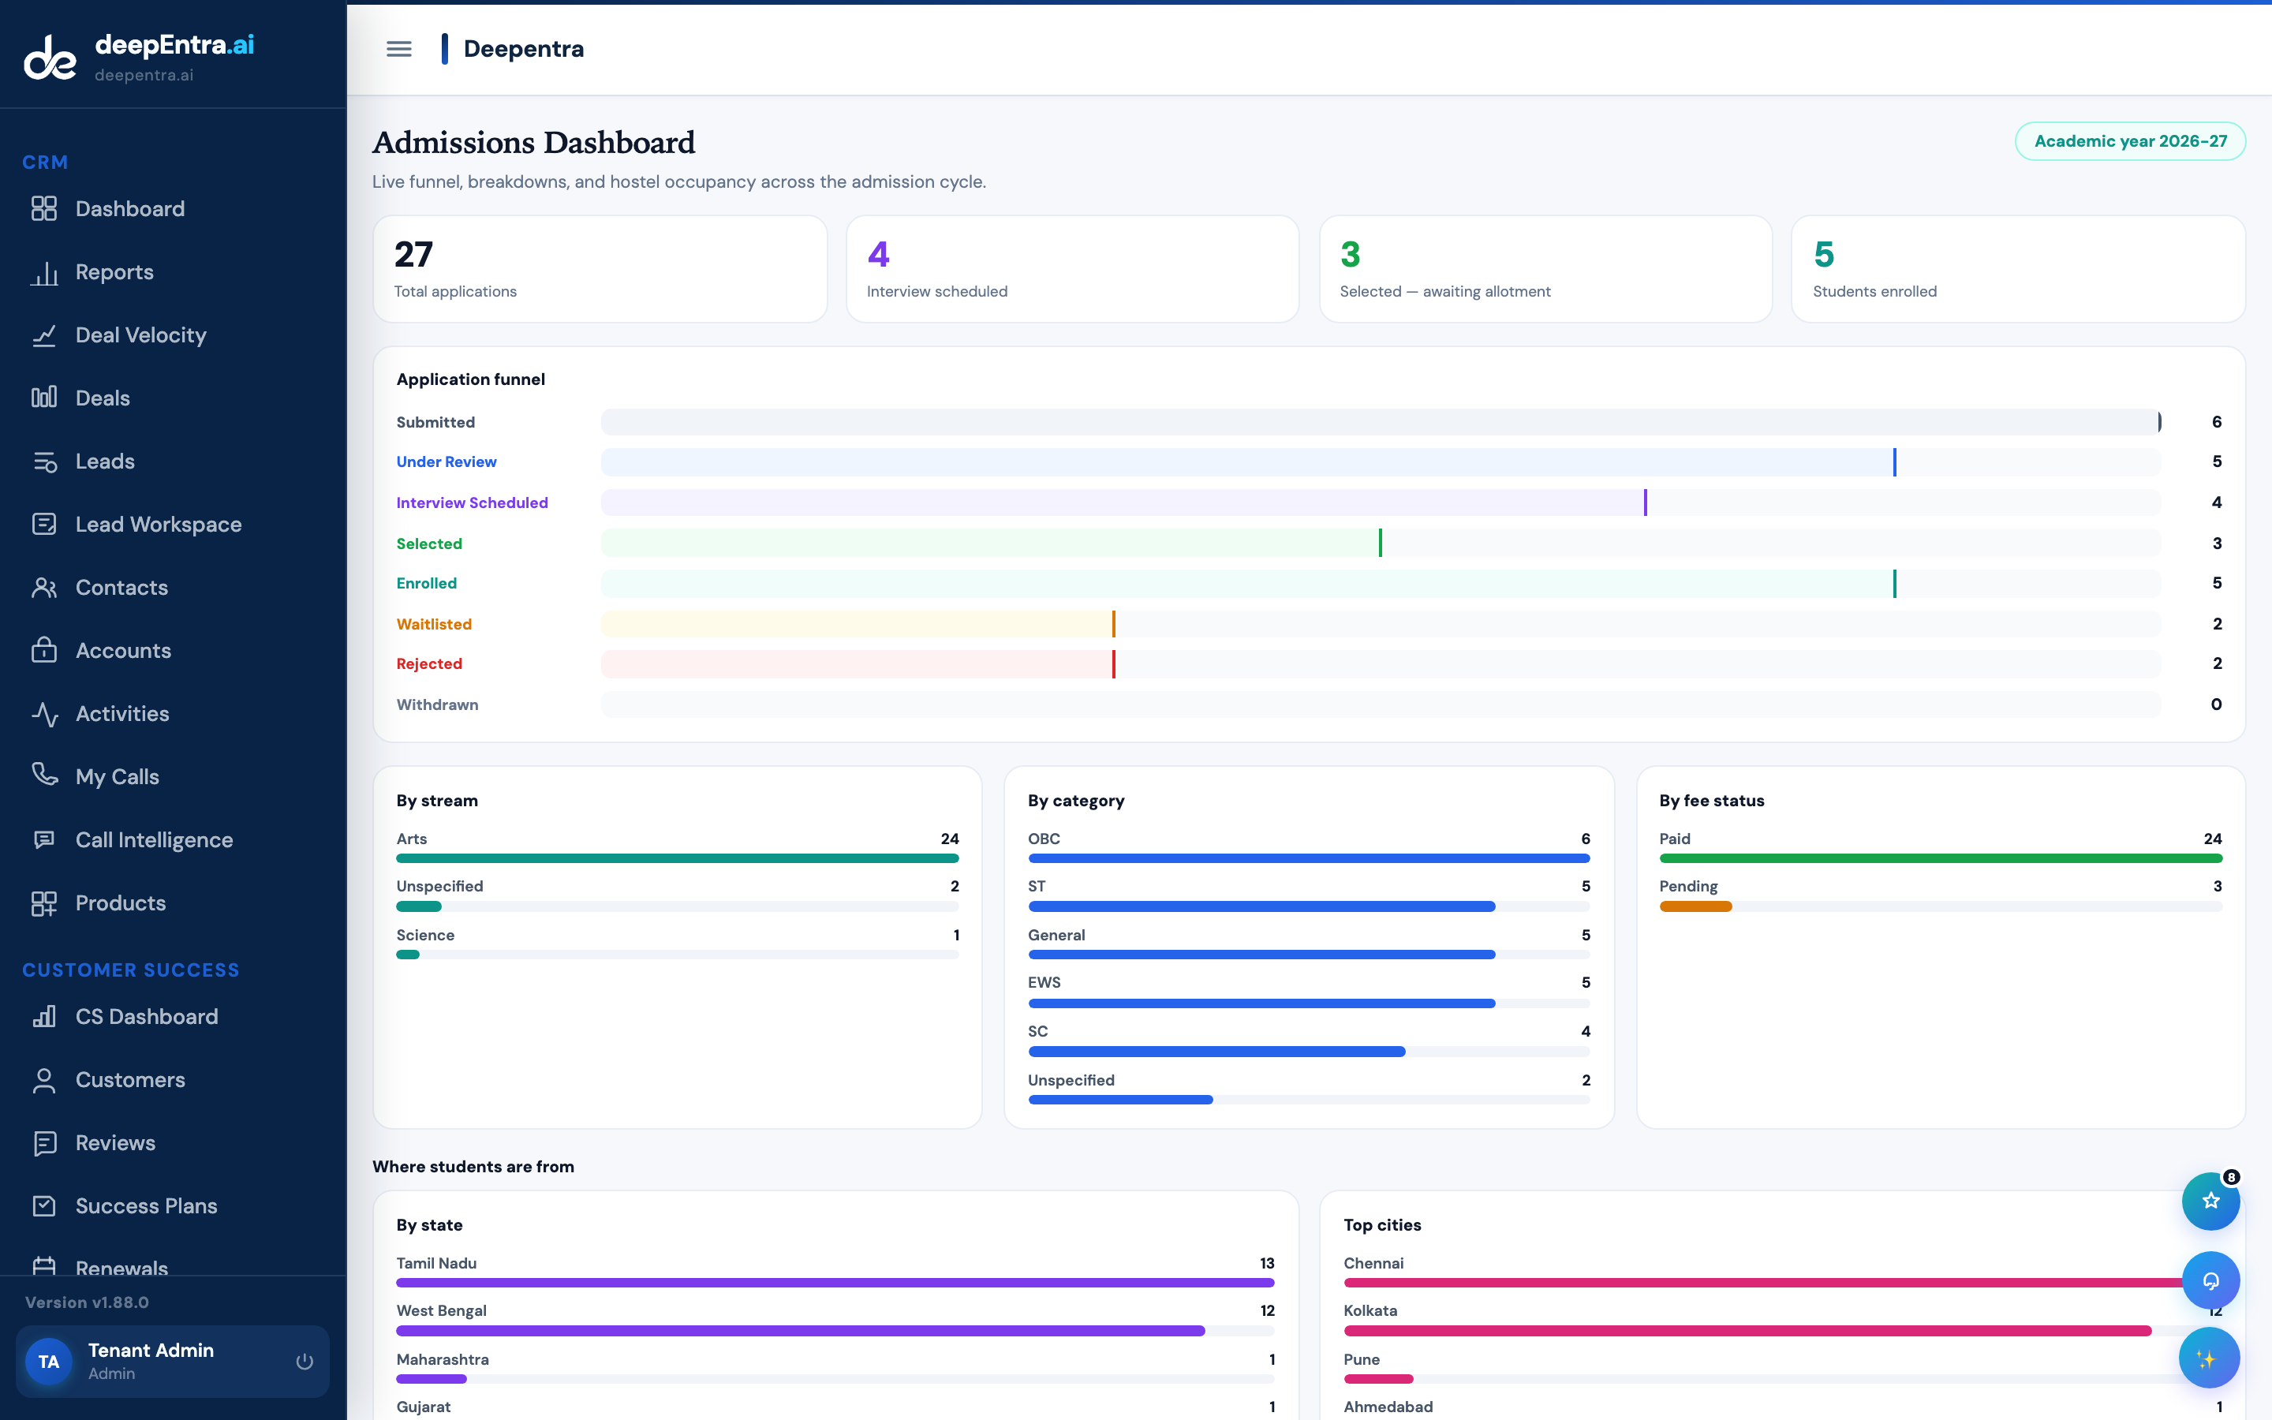2272x1420 pixels.
Task: Select the Selected awaiting allotment card
Action: [x=1545, y=268]
